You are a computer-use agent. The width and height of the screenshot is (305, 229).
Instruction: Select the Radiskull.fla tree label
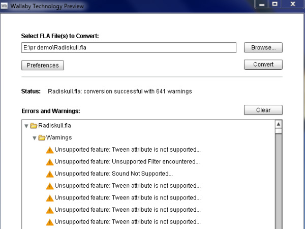pos(55,125)
